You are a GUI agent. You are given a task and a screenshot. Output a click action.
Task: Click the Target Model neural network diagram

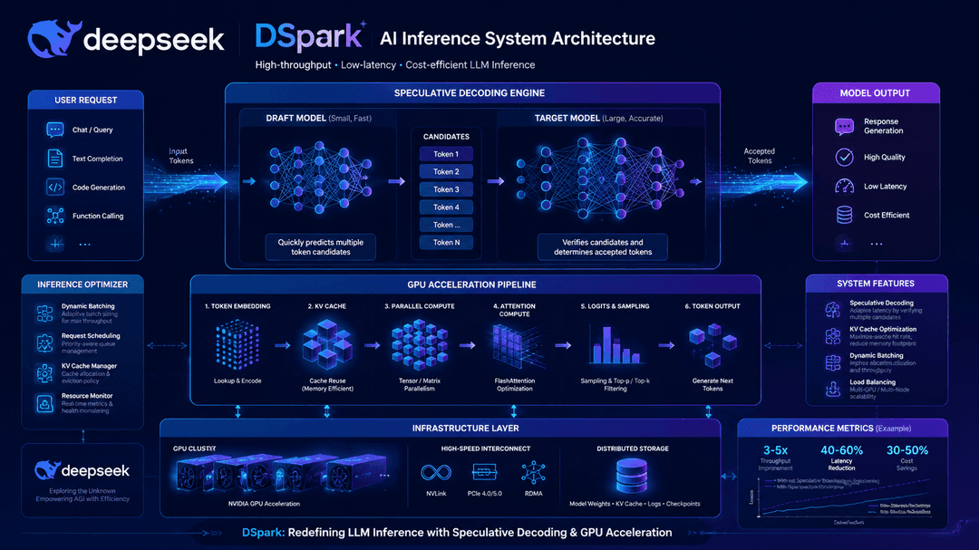(600, 179)
